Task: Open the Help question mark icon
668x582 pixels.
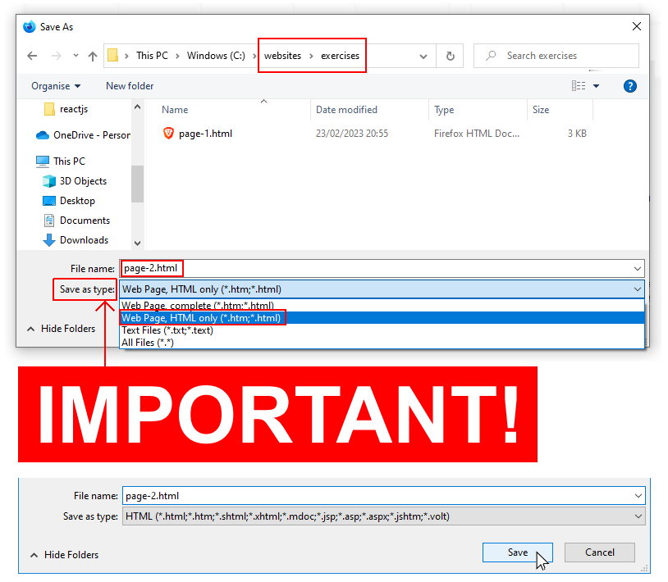Action: [x=630, y=86]
